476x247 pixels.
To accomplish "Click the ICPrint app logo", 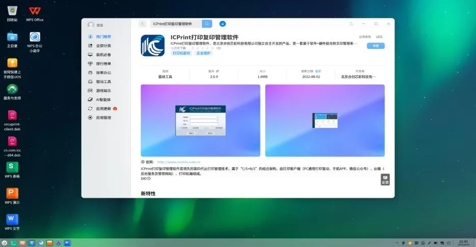I will [x=153, y=45].
